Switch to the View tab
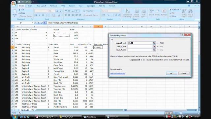Image resolution: width=211 pixels, height=119 pixels. point(80,6)
